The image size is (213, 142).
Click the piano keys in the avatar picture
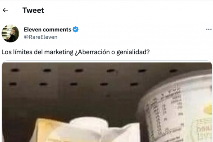tap(5, 31)
